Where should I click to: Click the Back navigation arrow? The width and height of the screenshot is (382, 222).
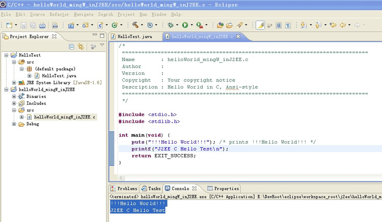coord(343,25)
